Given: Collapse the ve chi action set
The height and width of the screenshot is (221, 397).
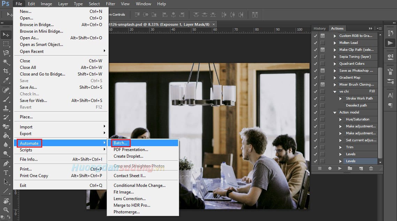Looking at the screenshot, I should (x=335, y=91).
